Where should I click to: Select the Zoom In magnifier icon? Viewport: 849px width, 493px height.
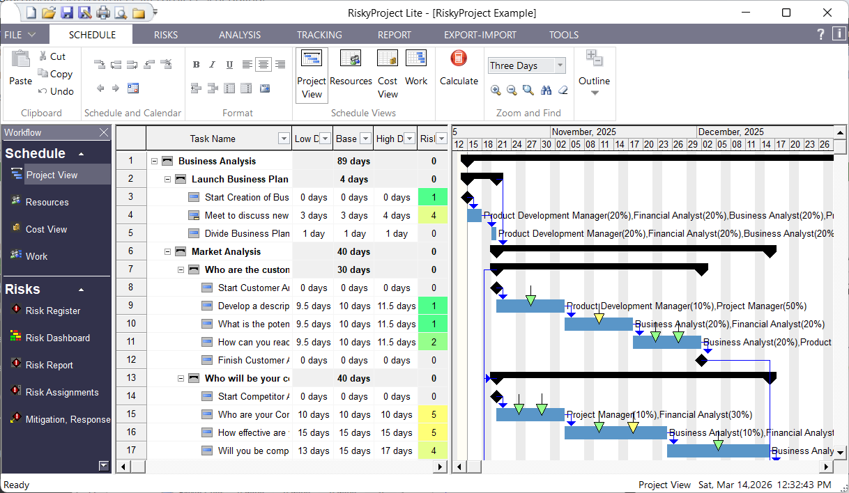pyautogui.click(x=496, y=91)
